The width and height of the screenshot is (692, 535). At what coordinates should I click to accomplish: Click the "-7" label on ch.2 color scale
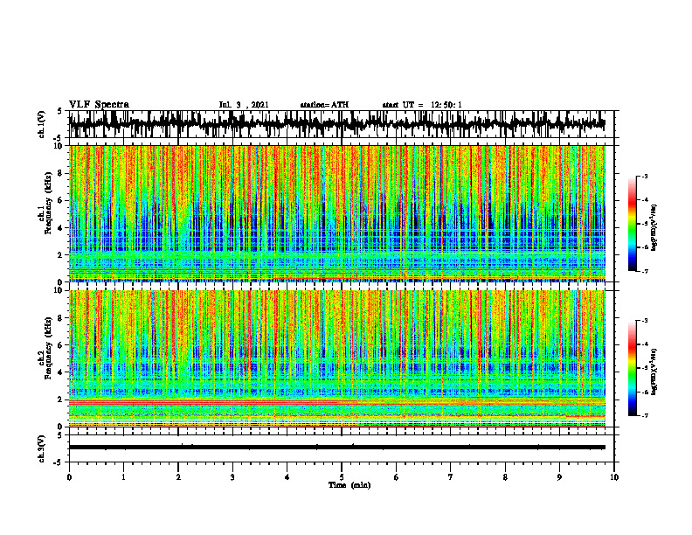pos(645,416)
